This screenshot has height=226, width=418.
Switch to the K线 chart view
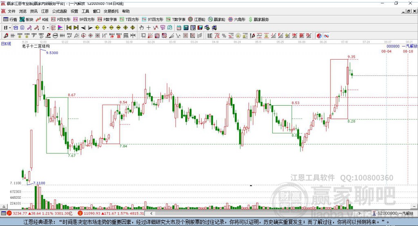42,19
